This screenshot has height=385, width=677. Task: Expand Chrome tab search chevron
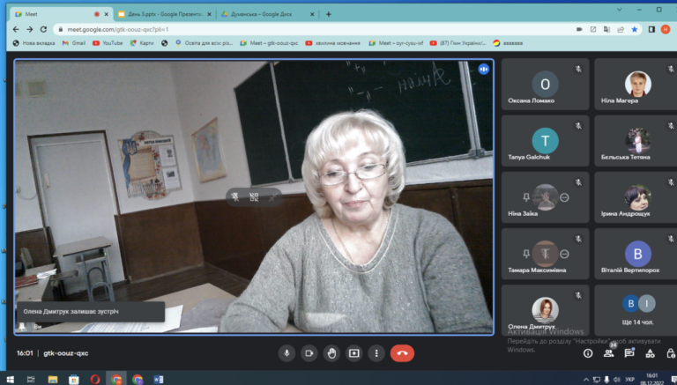click(619, 10)
